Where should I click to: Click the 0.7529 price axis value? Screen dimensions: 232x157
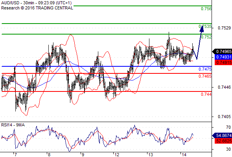[224, 28]
